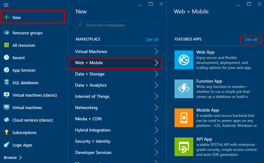The width and height of the screenshot is (264, 163).
Task: Open the hamburger menu icon
Action: 6,5
